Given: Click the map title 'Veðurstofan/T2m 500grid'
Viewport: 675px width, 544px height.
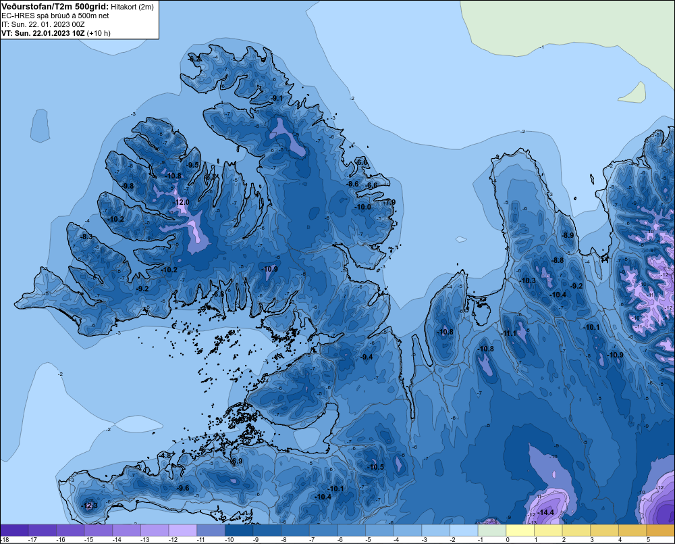Looking at the screenshot, I should pyautogui.click(x=55, y=7).
